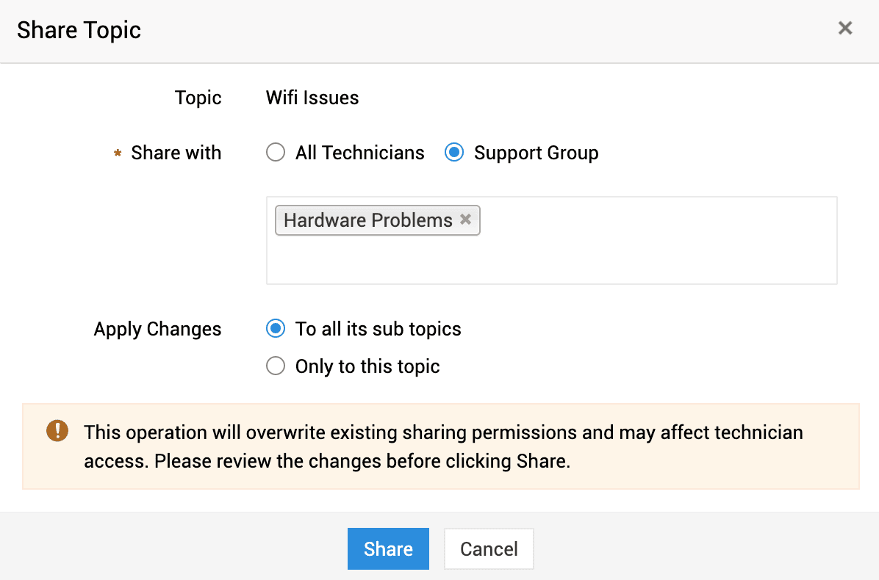The height and width of the screenshot is (580, 879).
Task: Click the Hardware Problems tag text
Action: pos(367,220)
